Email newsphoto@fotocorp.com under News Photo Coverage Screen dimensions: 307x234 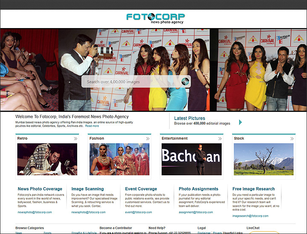click(35, 212)
